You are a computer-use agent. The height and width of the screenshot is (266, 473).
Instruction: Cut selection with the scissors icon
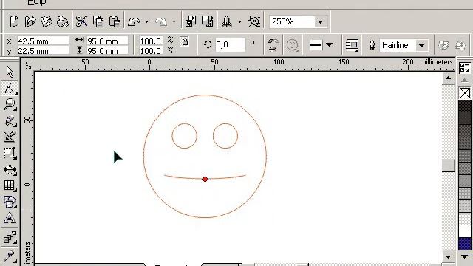[x=81, y=21]
